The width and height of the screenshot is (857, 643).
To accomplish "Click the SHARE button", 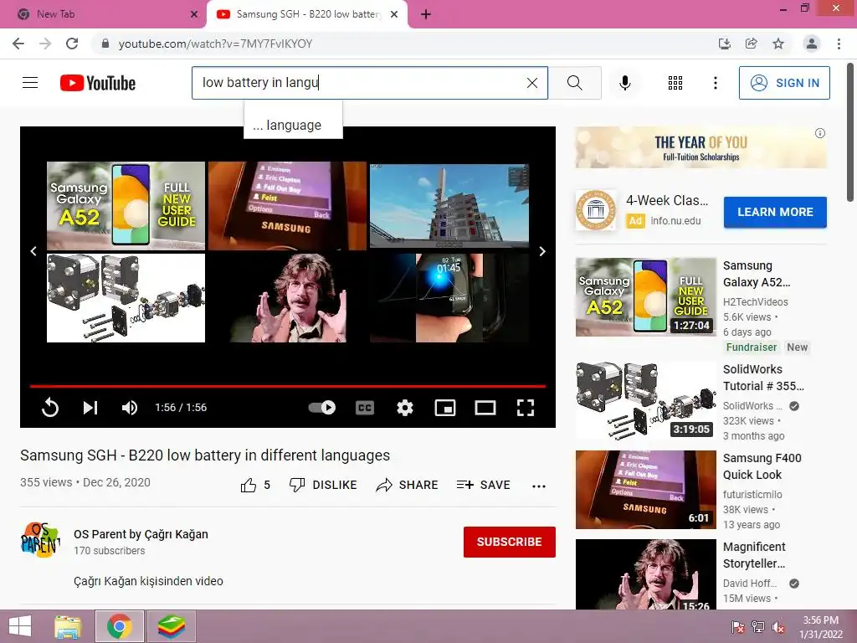I will pos(408,485).
